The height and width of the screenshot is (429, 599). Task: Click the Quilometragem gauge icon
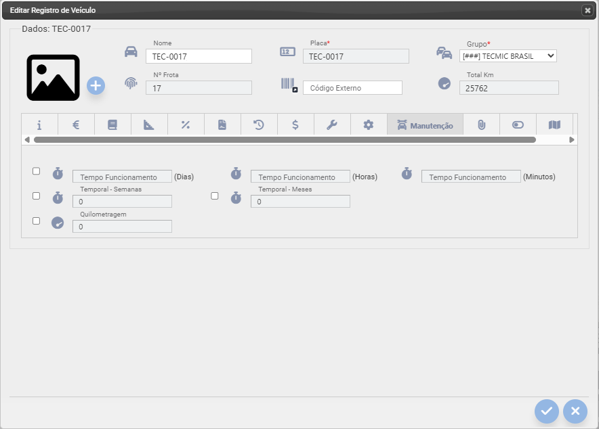[x=58, y=223]
